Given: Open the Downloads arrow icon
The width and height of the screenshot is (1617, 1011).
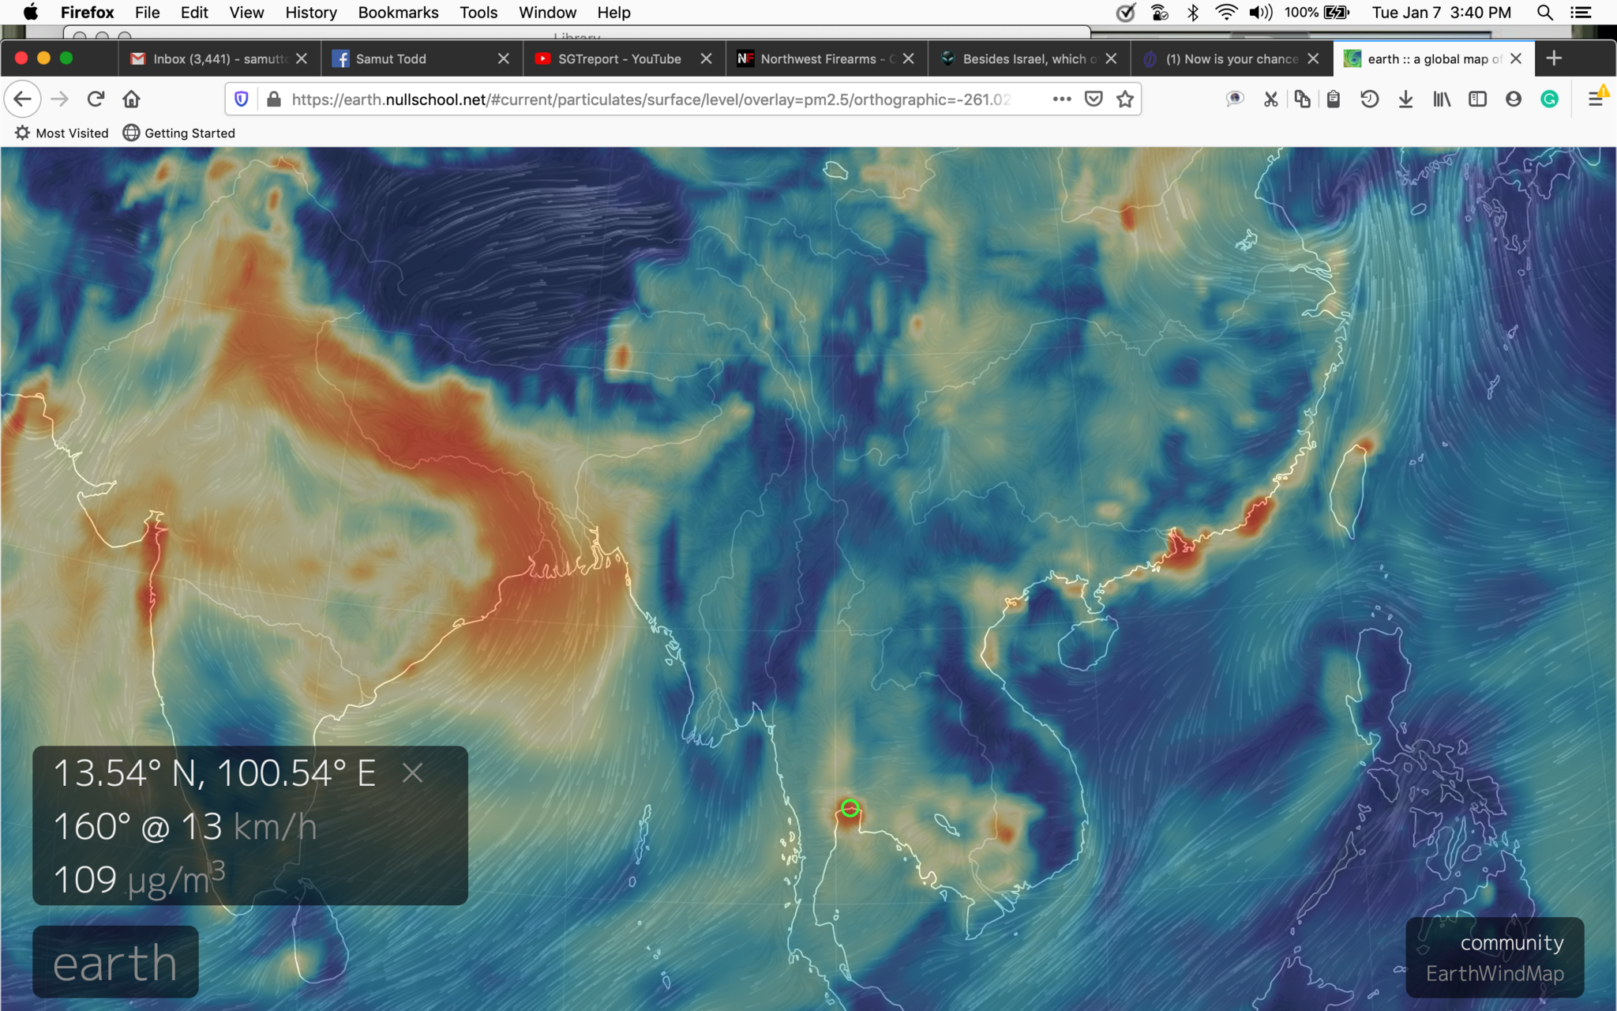Looking at the screenshot, I should click(x=1405, y=100).
